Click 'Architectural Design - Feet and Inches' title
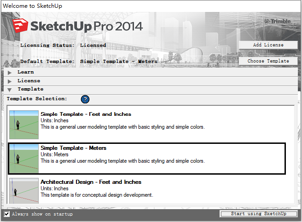 91,182
